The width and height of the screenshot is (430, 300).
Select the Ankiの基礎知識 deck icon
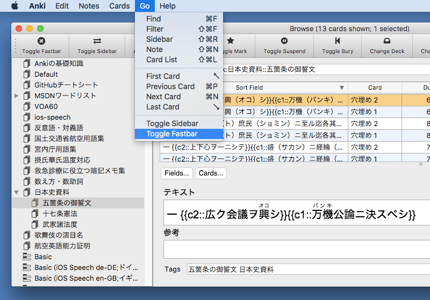tap(27, 63)
